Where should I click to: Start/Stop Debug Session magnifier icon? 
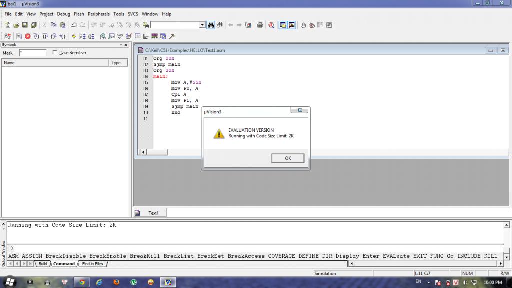(x=271, y=25)
